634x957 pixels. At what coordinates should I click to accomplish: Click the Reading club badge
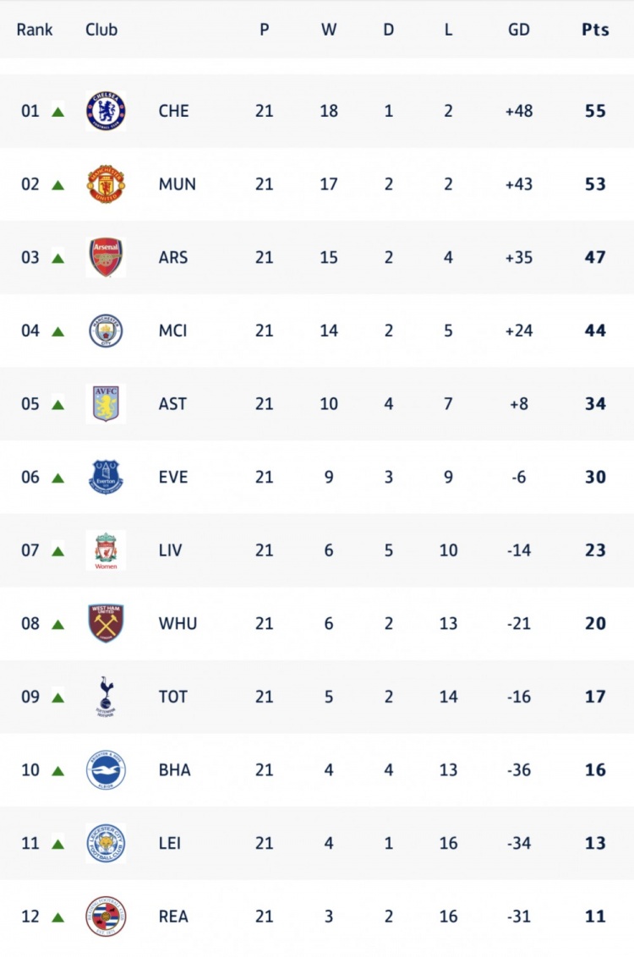click(106, 916)
